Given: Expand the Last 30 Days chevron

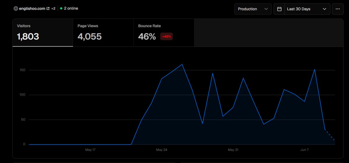Looking at the screenshot, I should coord(325,9).
